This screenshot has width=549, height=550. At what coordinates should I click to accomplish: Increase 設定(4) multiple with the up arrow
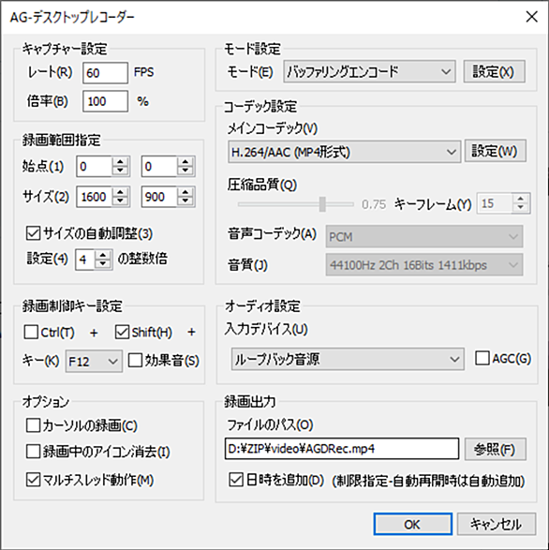coord(103,256)
